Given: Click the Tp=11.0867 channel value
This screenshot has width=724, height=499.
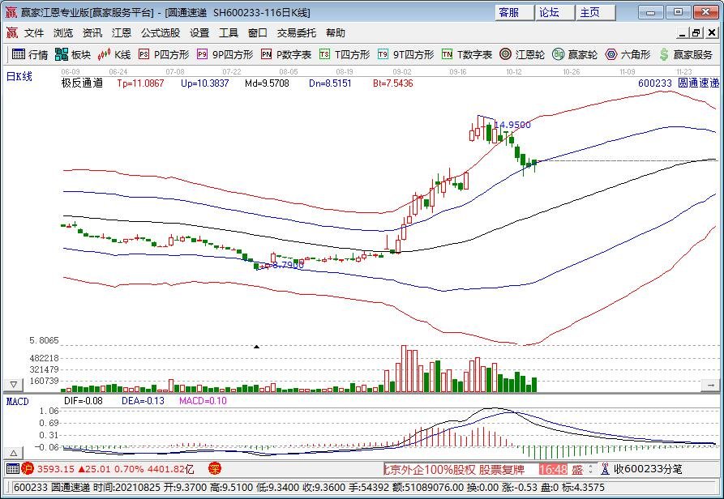Looking at the screenshot, I should click(140, 83).
